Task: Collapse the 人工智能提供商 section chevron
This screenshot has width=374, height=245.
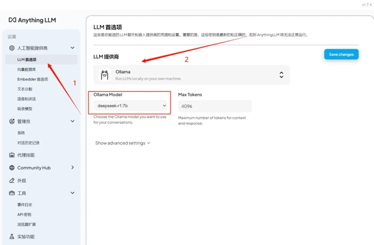Action: tap(72, 48)
